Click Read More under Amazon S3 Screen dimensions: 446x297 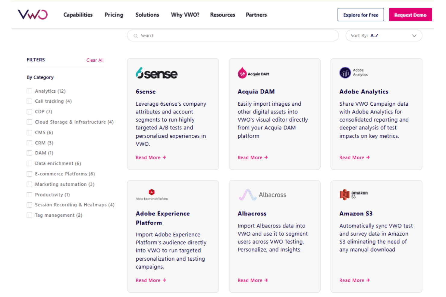click(354, 280)
